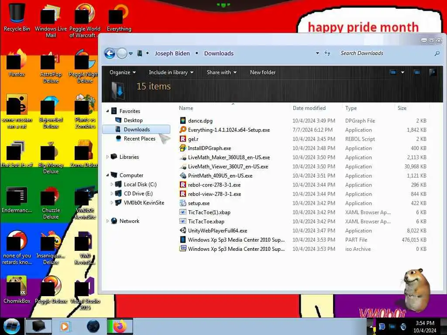The image size is (447, 335).
Task: Select the TicTacToe(1).xbap file icon
Action: point(183,212)
